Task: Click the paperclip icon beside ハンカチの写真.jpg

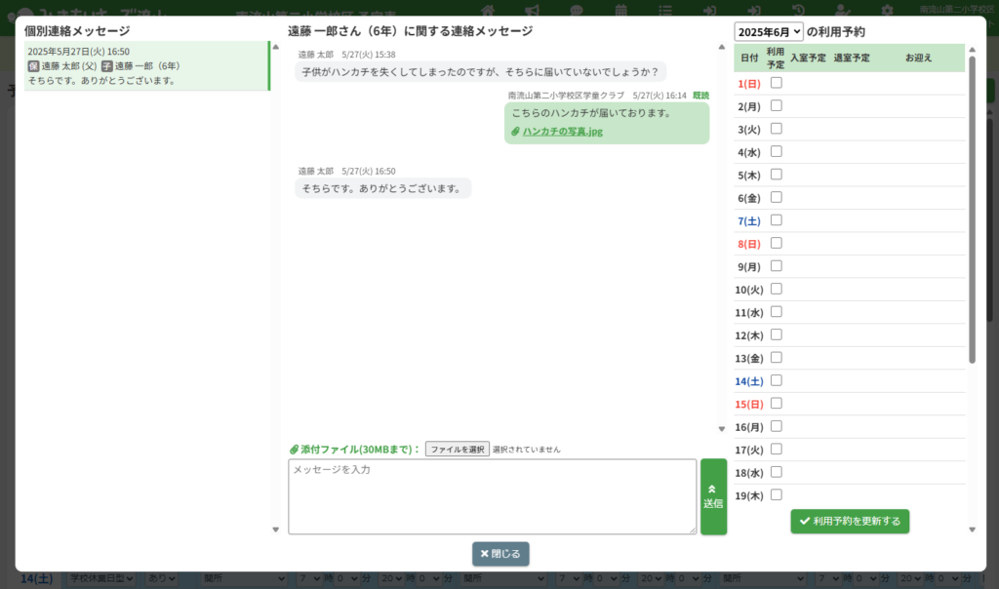Action: tap(515, 132)
